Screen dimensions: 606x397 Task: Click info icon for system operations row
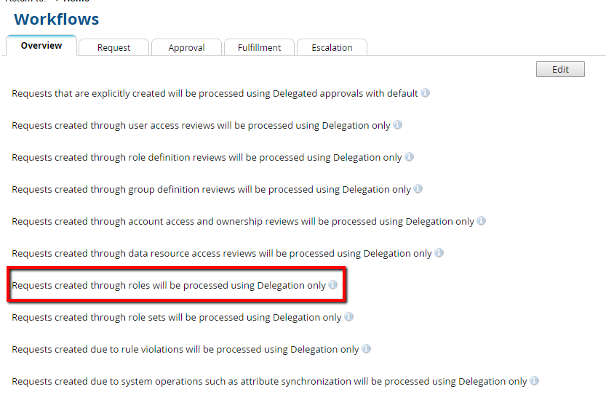[535, 381]
